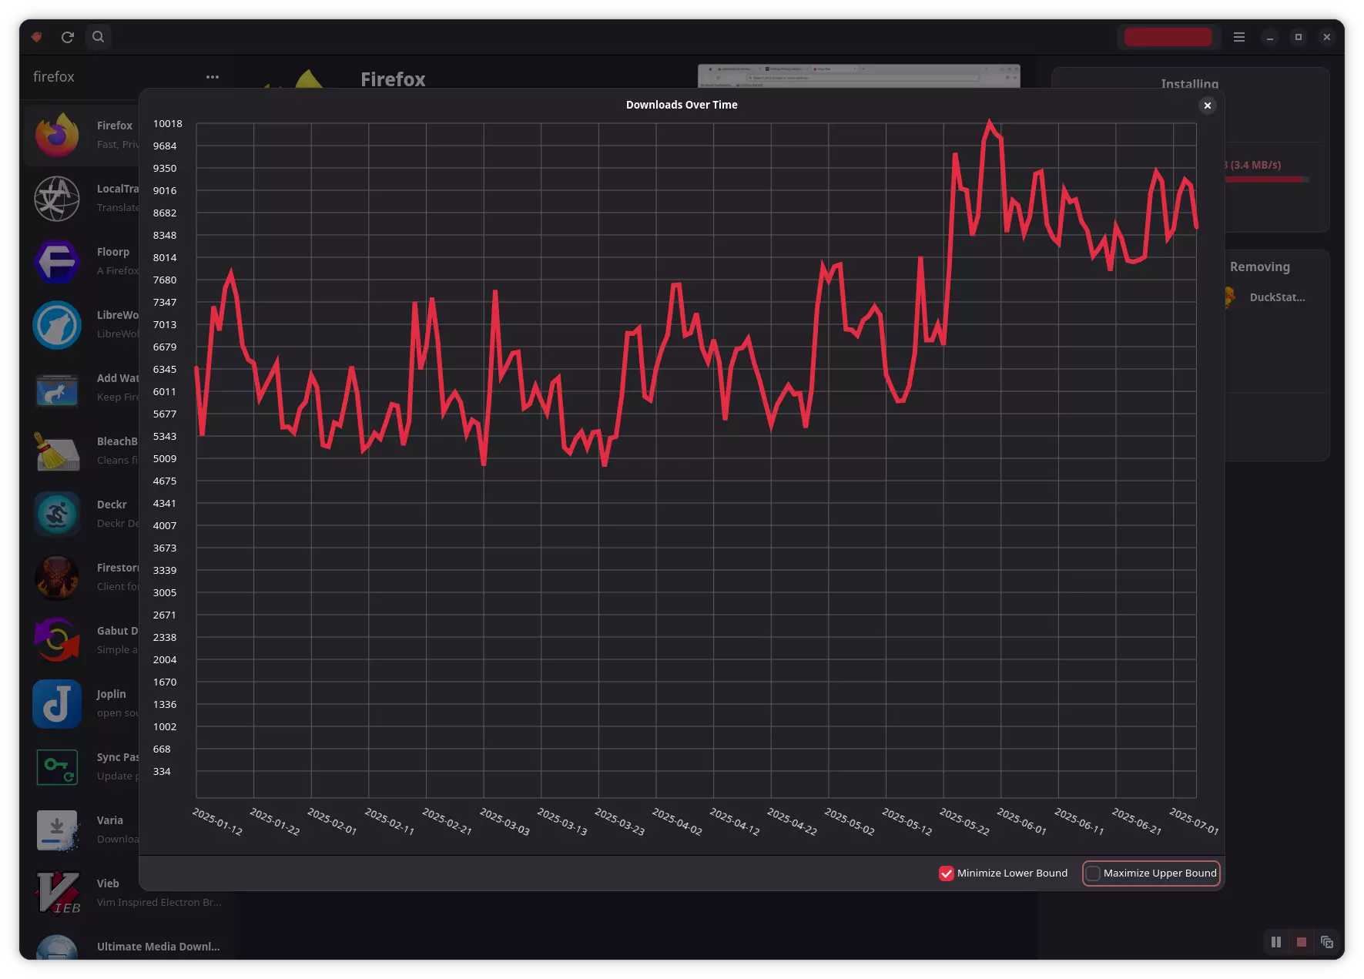This screenshot has width=1364, height=979.
Task: Click the Removing section heading
Action: [1260, 267]
